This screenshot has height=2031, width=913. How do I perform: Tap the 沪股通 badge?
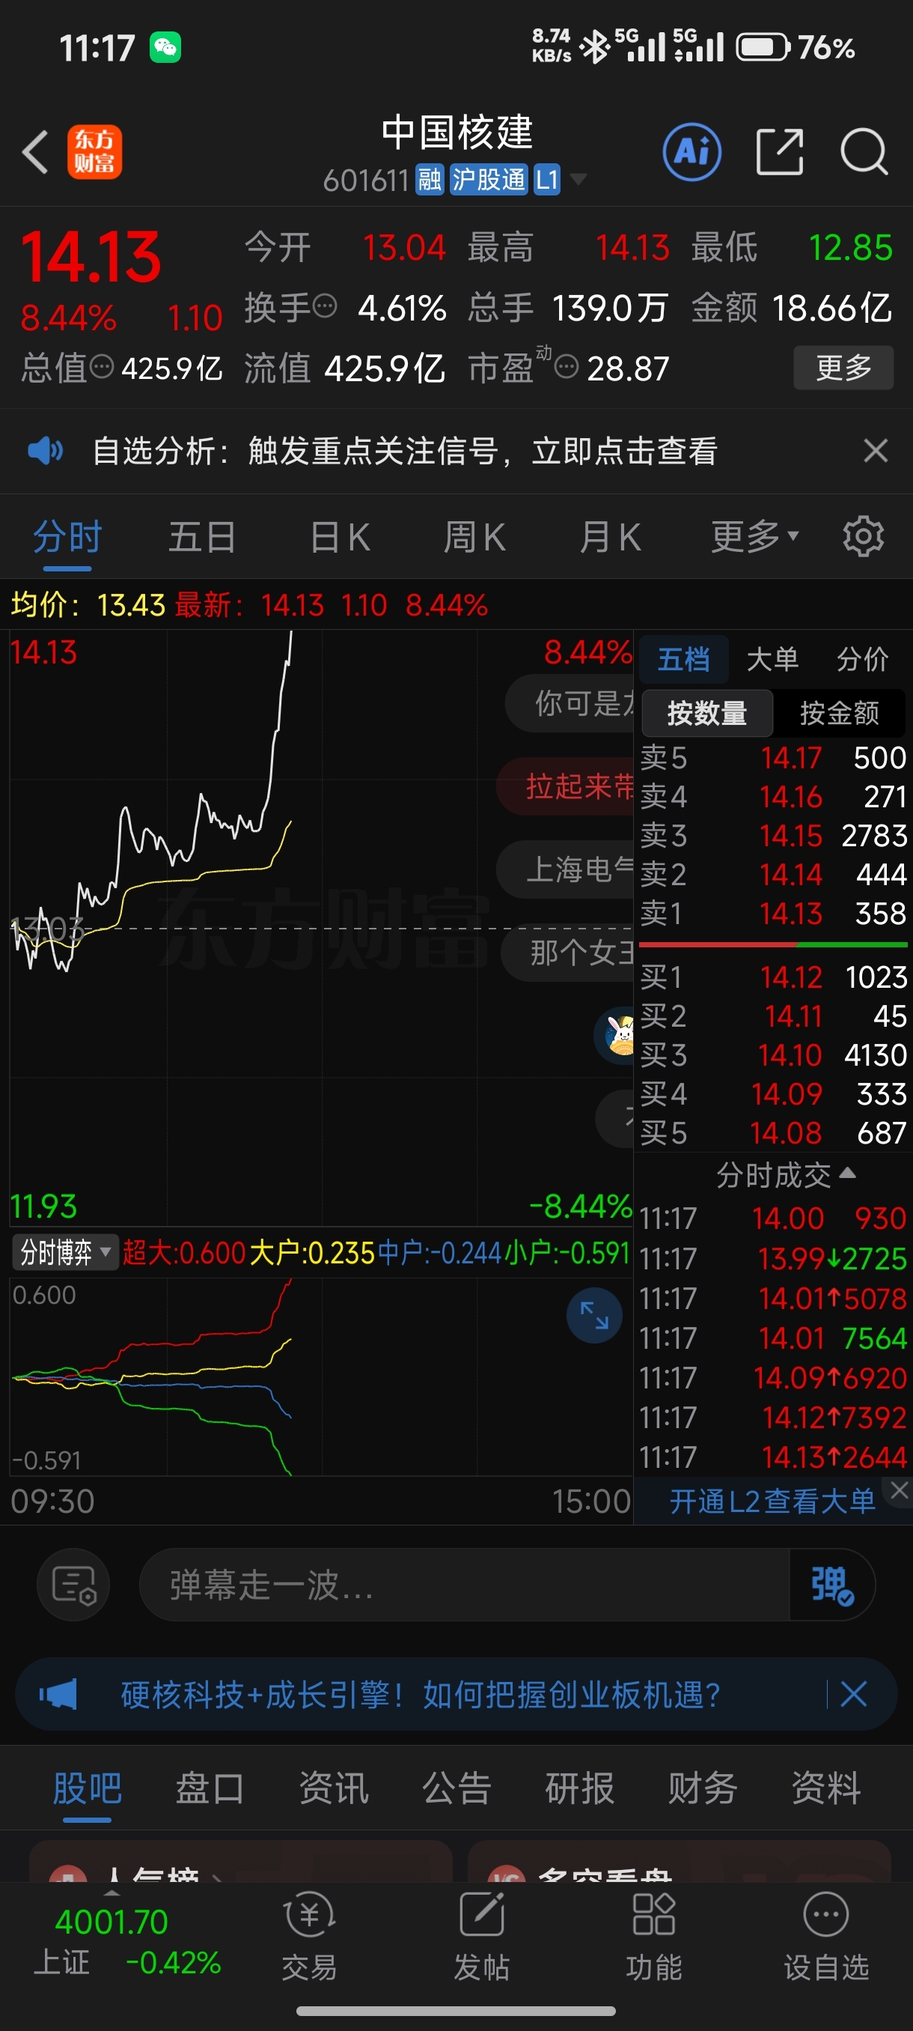click(x=489, y=180)
